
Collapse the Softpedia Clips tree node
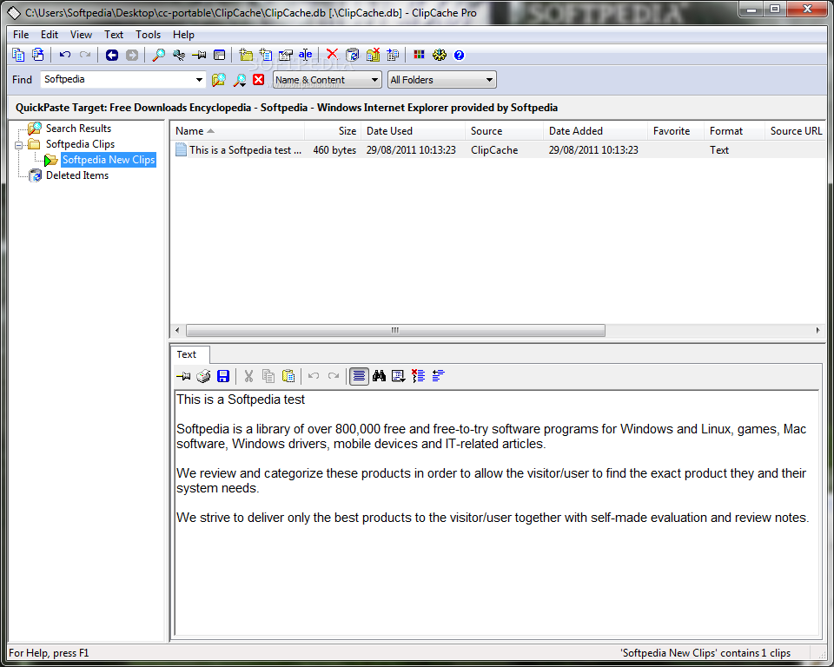(18, 145)
